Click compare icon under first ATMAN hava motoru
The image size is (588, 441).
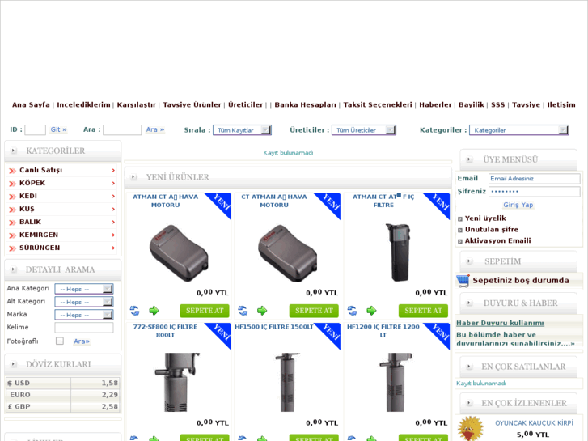pos(134,311)
